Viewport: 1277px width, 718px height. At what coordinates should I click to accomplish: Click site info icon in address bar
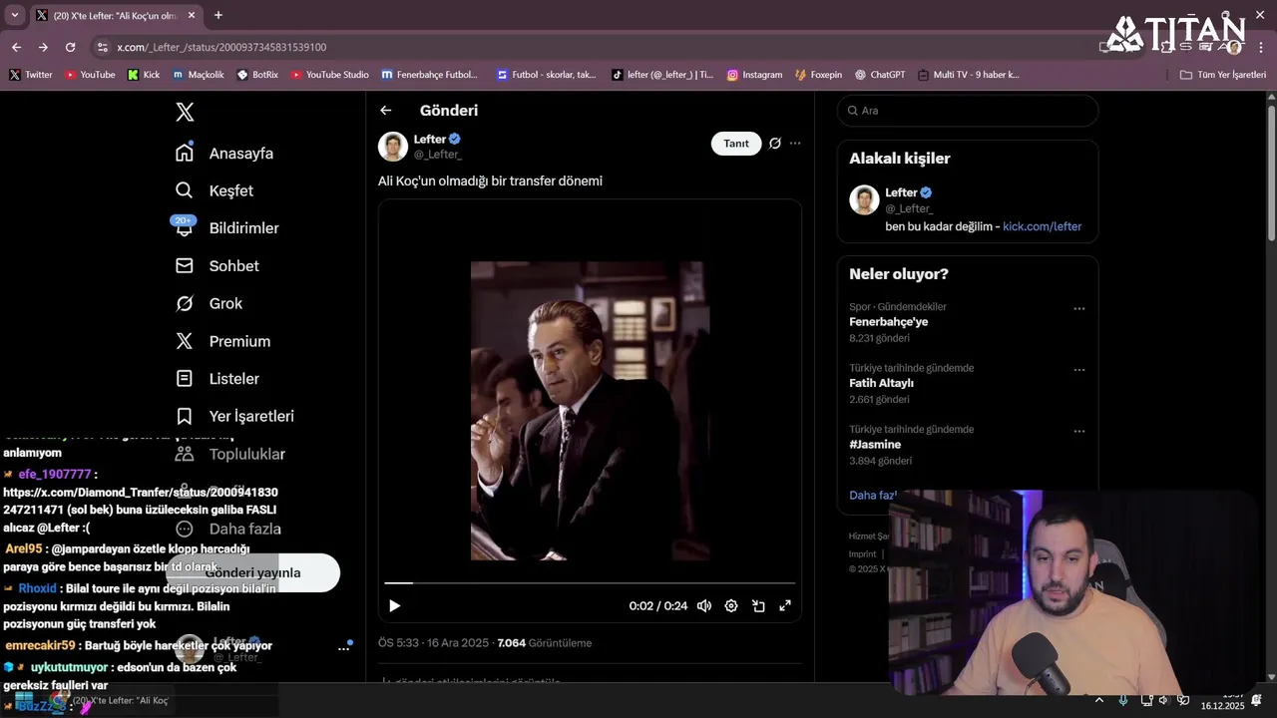point(102,47)
